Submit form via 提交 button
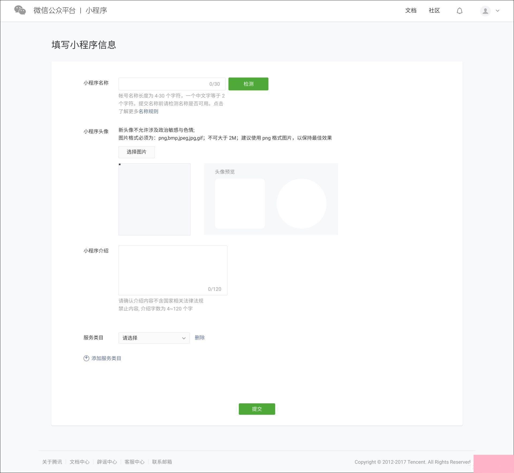 256,409
